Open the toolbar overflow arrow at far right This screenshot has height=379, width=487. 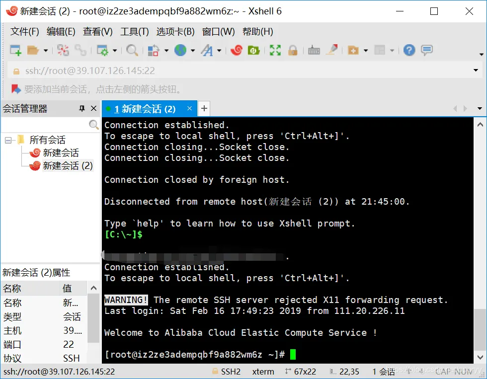[482, 54]
